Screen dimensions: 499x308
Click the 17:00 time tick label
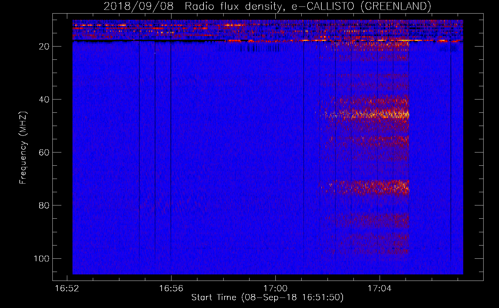(x=275, y=289)
